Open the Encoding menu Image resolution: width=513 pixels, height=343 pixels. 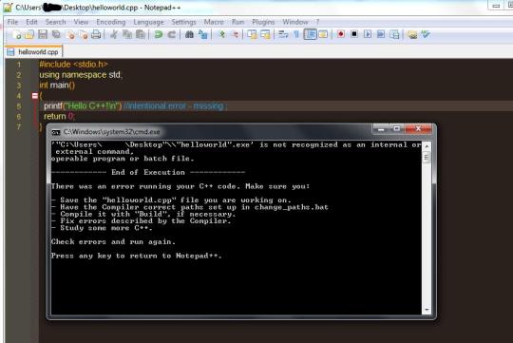(111, 22)
